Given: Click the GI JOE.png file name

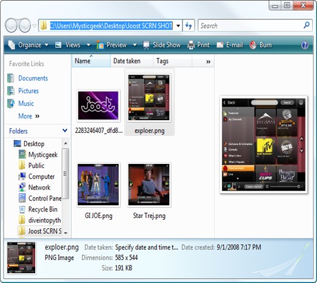Looking at the screenshot, I should point(98,216).
